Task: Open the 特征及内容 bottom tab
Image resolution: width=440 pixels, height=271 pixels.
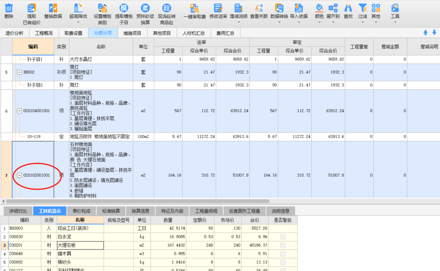Action: [172, 211]
